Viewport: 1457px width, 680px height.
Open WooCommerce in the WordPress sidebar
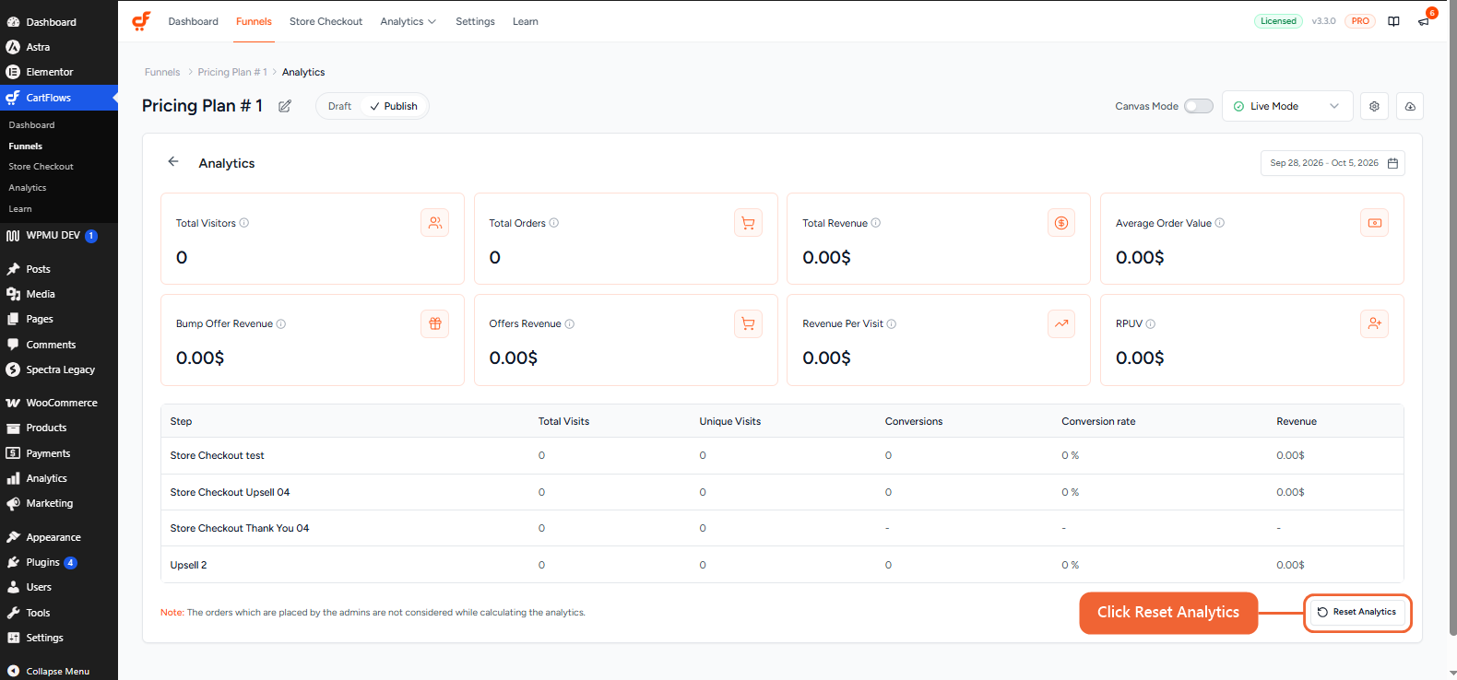tap(59, 403)
